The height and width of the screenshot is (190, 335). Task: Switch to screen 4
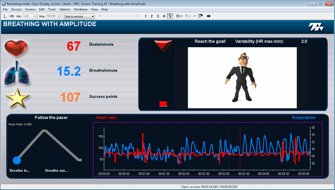pos(164,16)
